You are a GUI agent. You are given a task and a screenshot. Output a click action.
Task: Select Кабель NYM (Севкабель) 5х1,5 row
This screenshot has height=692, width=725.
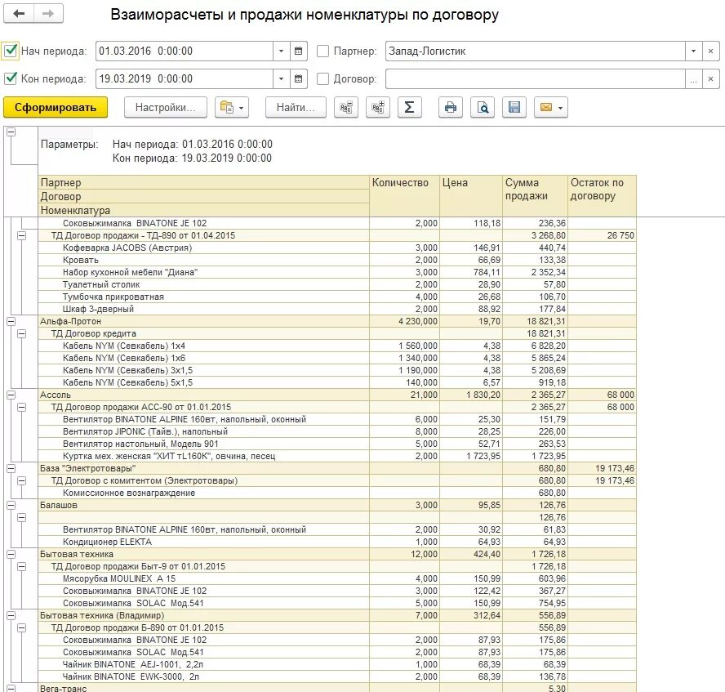(337, 382)
